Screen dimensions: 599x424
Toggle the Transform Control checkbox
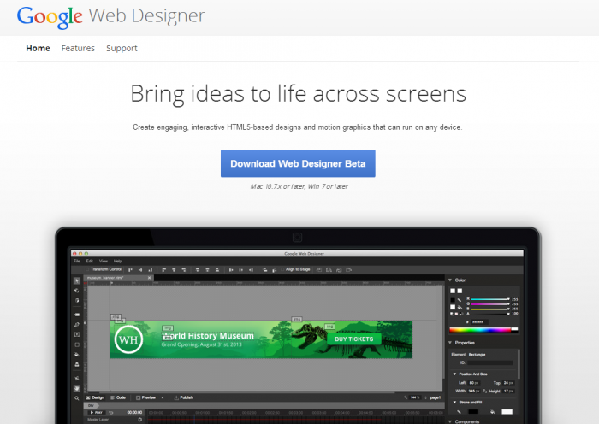click(x=86, y=269)
